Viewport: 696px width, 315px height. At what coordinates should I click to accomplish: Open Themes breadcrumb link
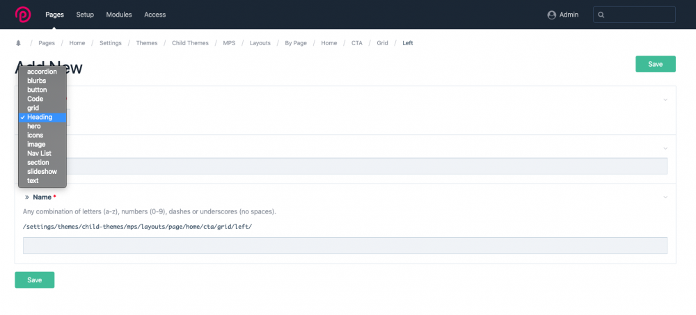(147, 43)
